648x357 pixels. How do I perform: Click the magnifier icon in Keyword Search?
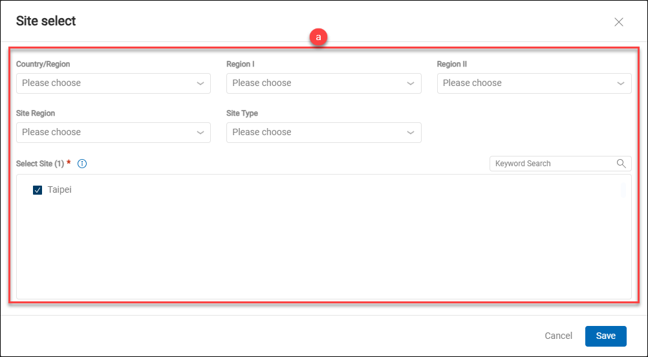pos(621,164)
